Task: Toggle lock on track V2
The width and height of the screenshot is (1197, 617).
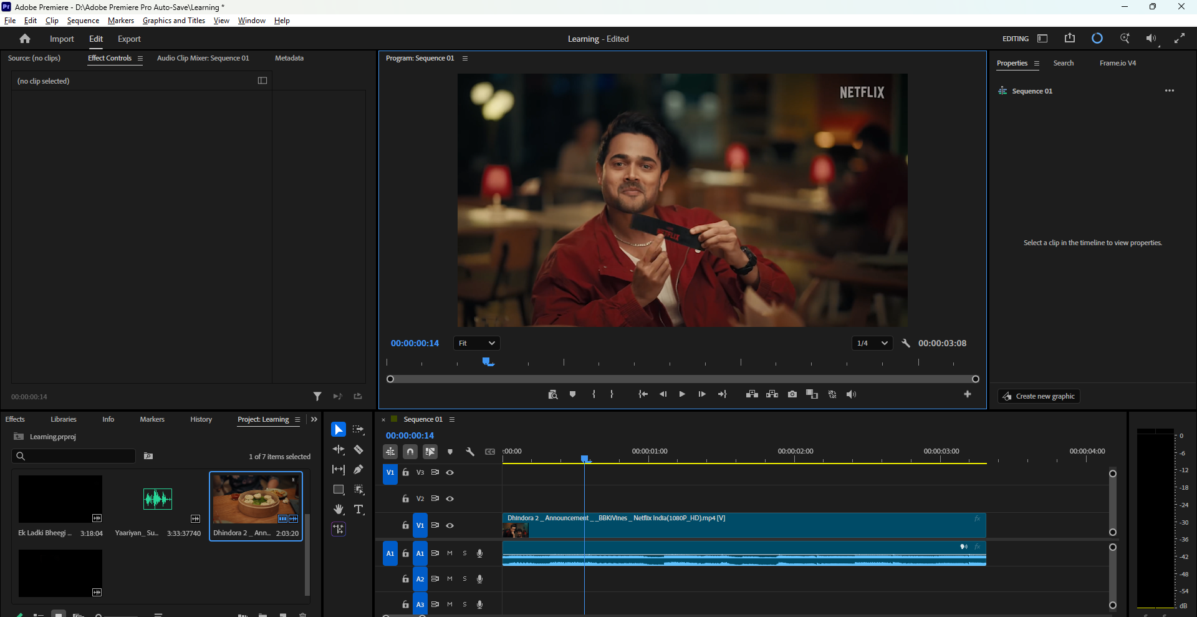Action: (x=405, y=499)
